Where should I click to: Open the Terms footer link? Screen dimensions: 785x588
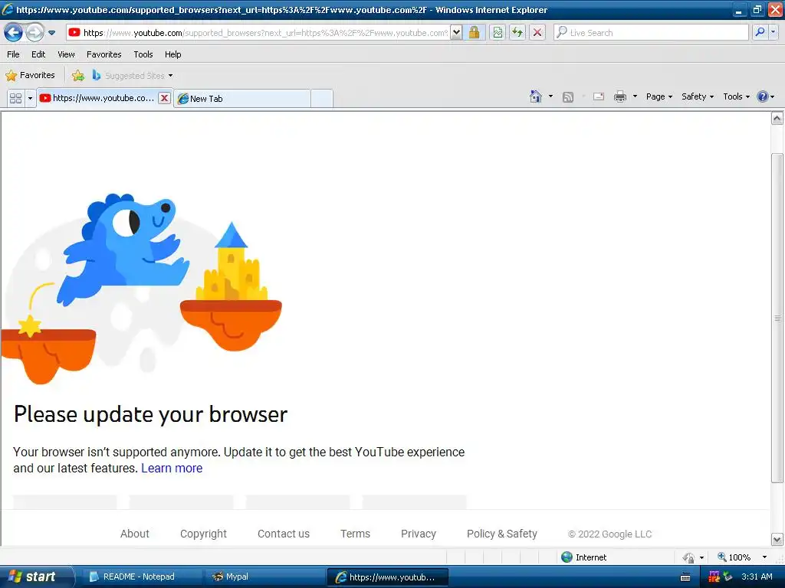point(355,534)
